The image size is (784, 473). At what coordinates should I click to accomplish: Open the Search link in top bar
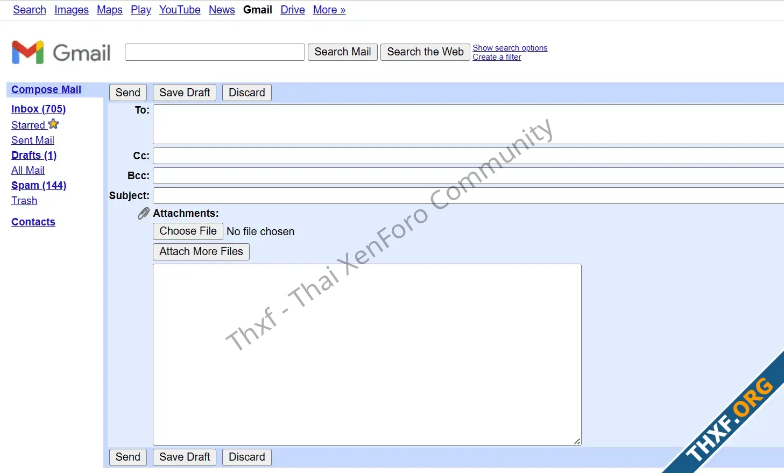tap(30, 10)
